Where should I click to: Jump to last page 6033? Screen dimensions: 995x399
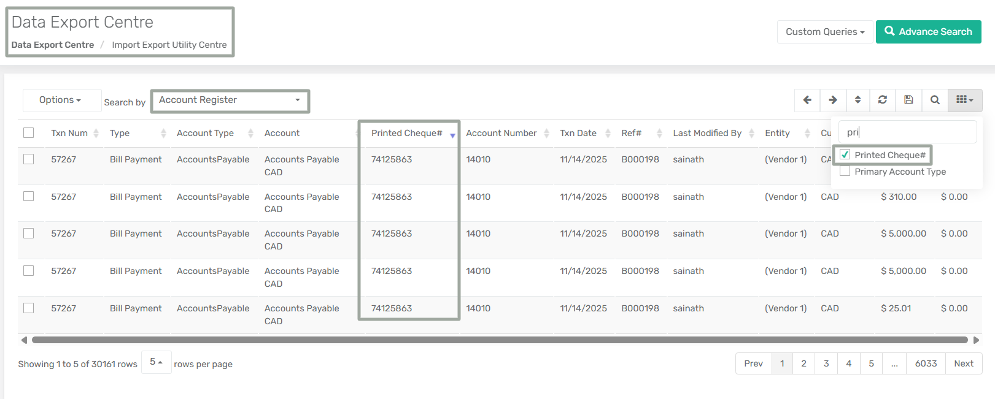pos(926,363)
